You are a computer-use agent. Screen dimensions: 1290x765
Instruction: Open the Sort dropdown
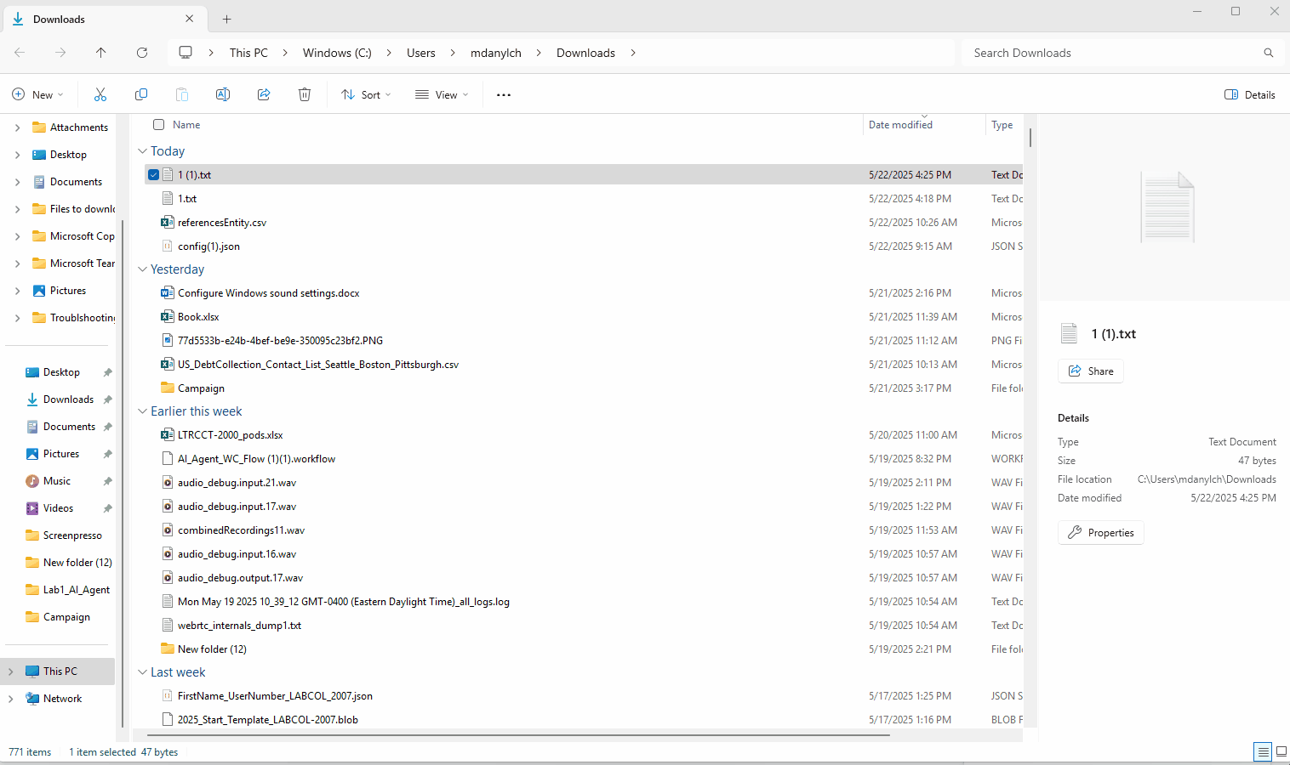point(366,95)
